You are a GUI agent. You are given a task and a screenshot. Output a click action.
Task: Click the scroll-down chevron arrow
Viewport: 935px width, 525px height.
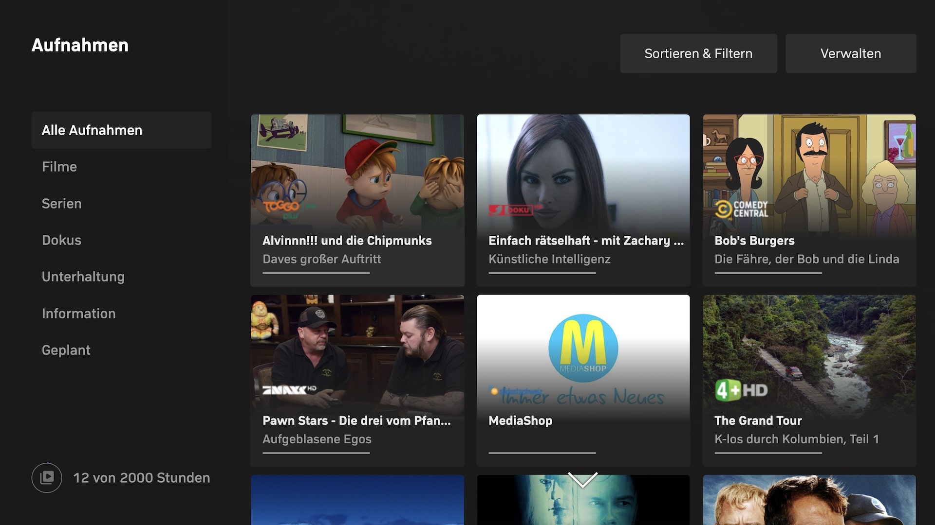click(582, 479)
